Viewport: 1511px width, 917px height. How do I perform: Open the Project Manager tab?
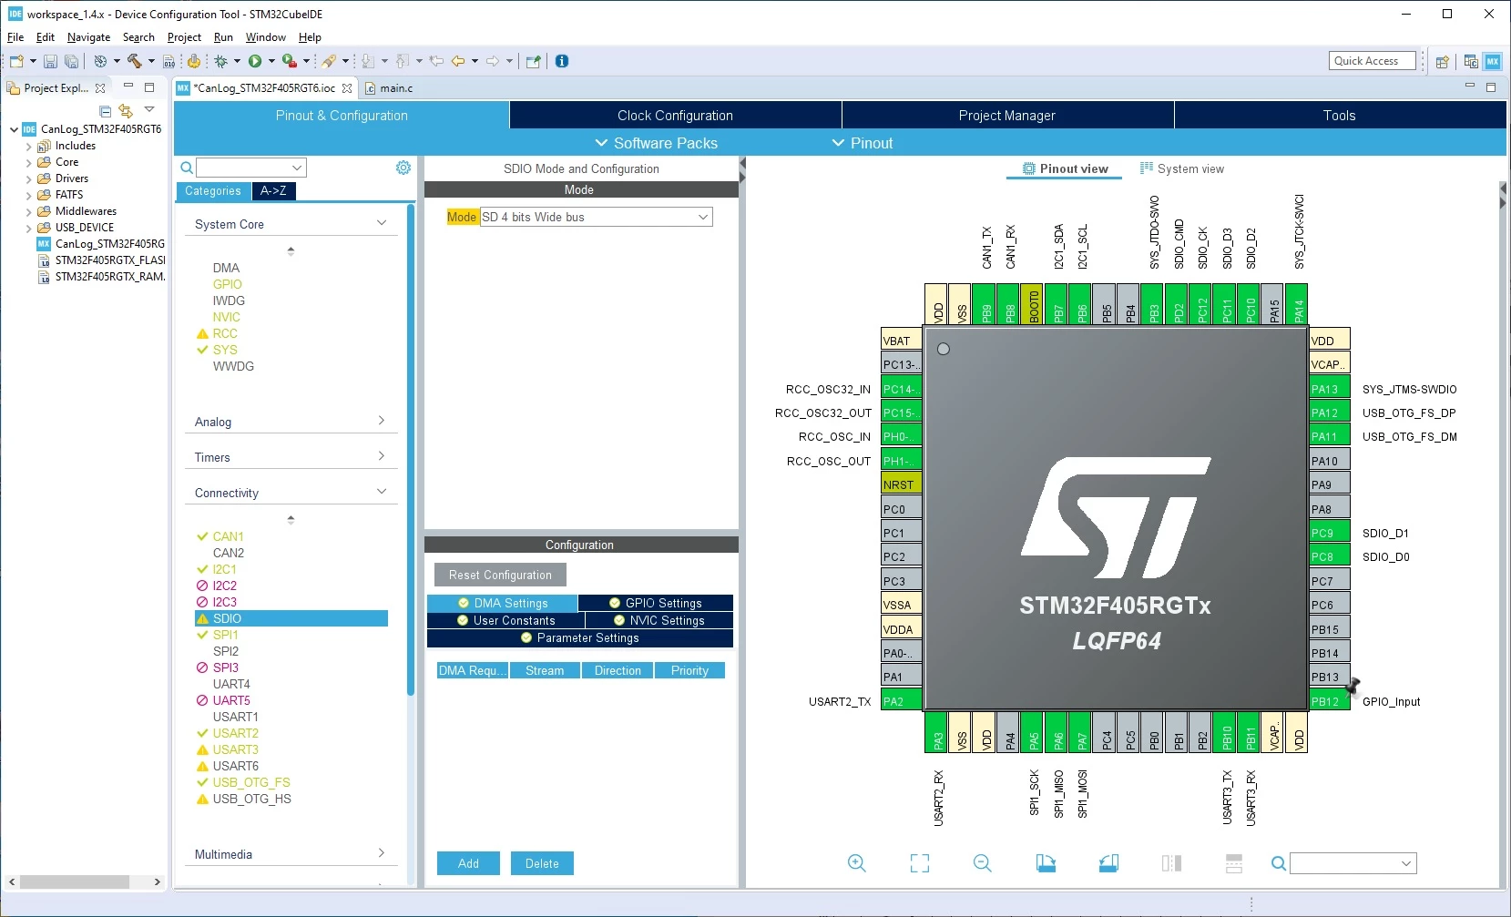(x=1007, y=116)
